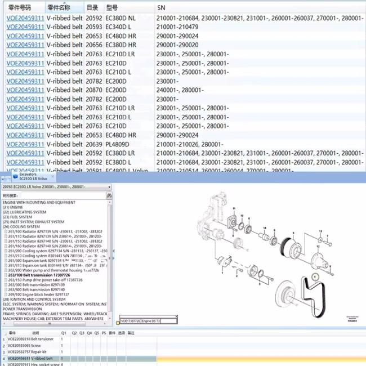366x366 pixels.
Task: Click the PS column header in parts list
Action: [104, 333]
